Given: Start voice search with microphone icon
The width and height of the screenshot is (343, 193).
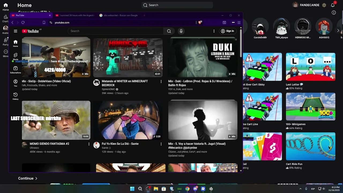Looking at the screenshot, I should point(181,31).
